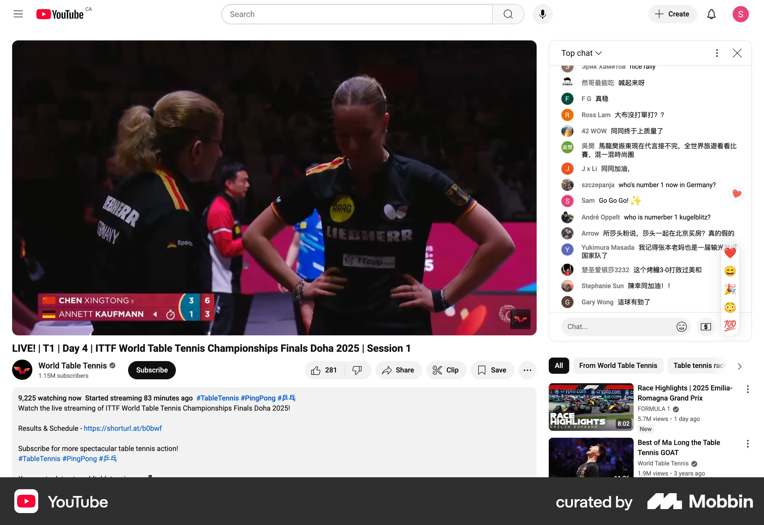Create a clip using the Clip icon

pyautogui.click(x=446, y=370)
